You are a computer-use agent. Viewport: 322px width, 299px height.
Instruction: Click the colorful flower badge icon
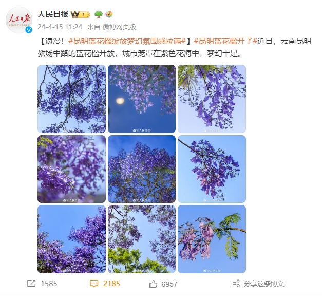[x=109, y=14]
